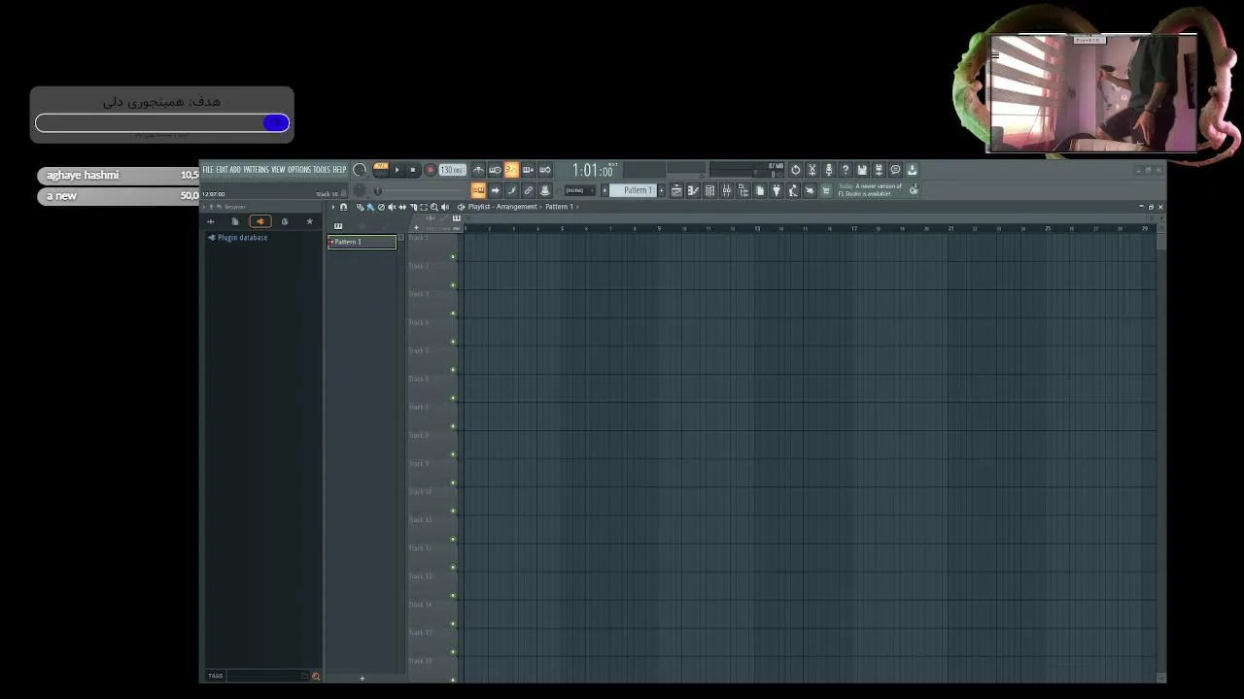Click the download content library icon

pos(912,170)
